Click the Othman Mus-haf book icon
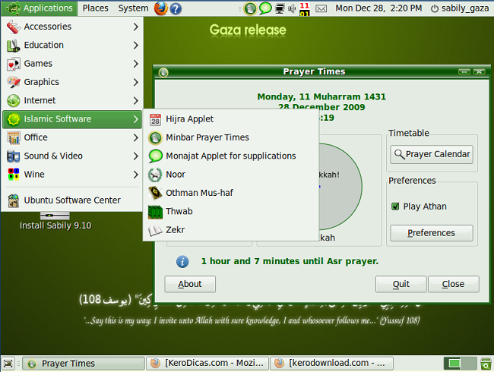 click(x=155, y=194)
